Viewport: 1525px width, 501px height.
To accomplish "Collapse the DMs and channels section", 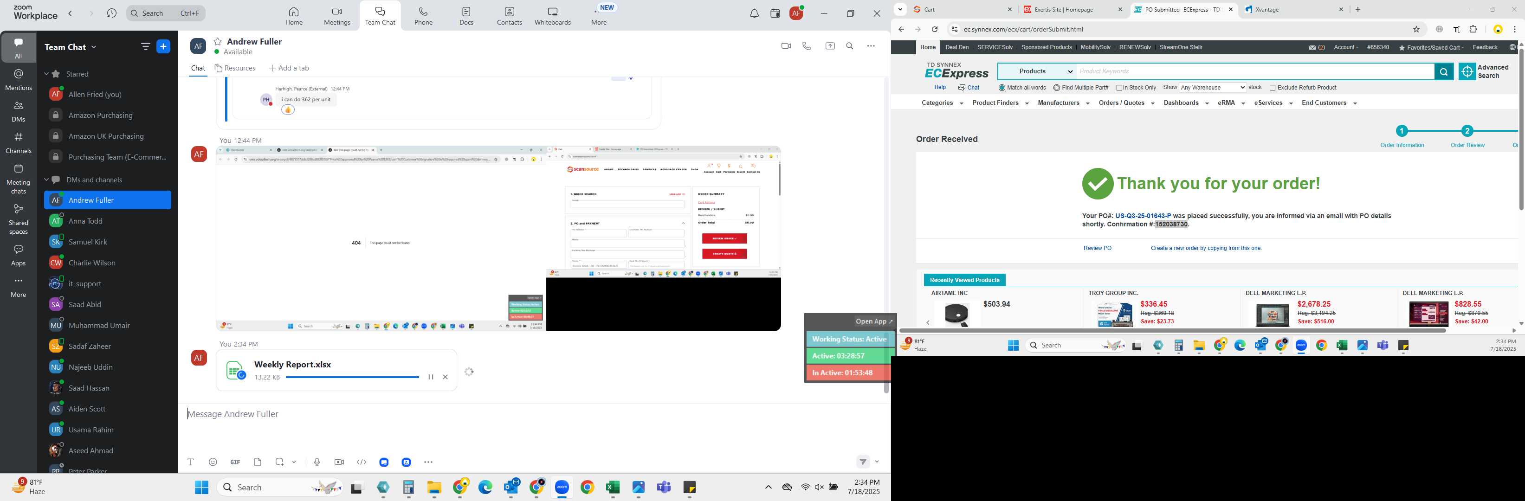I will coord(46,180).
